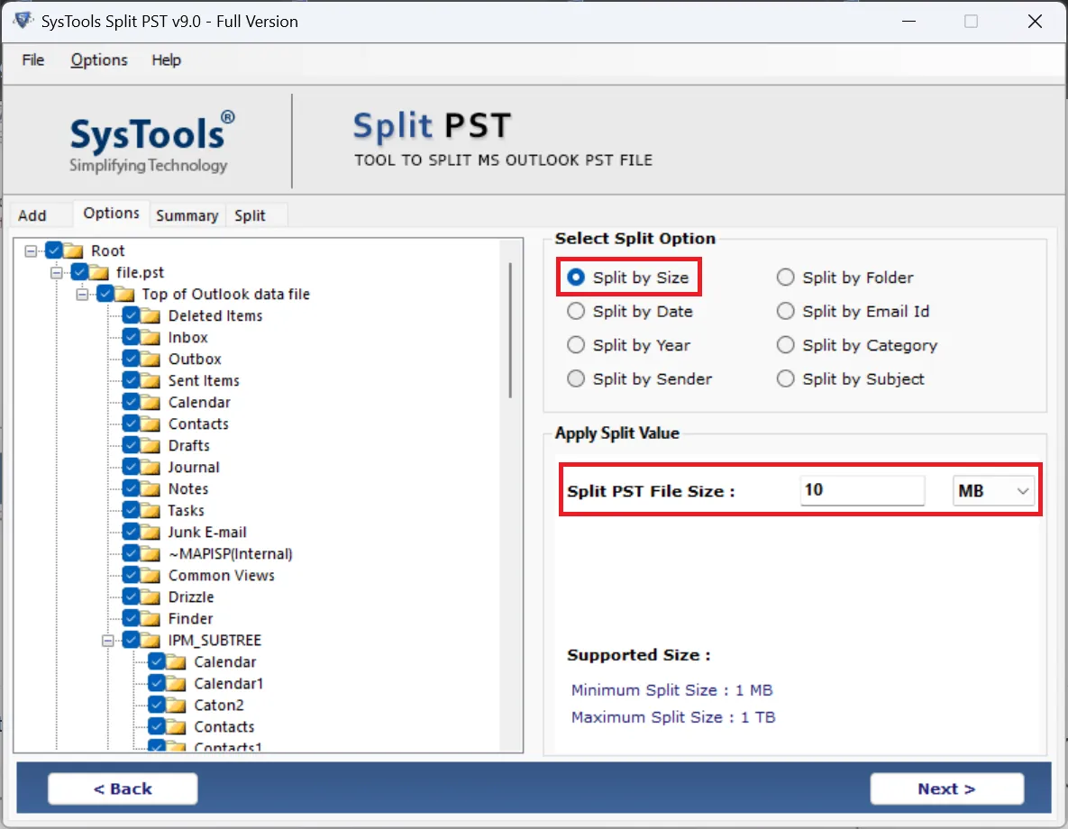Screen dimensions: 1068x829
Task: Uncheck the Deleted Items checkbox
Action: pyautogui.click(x=131, y=314)
